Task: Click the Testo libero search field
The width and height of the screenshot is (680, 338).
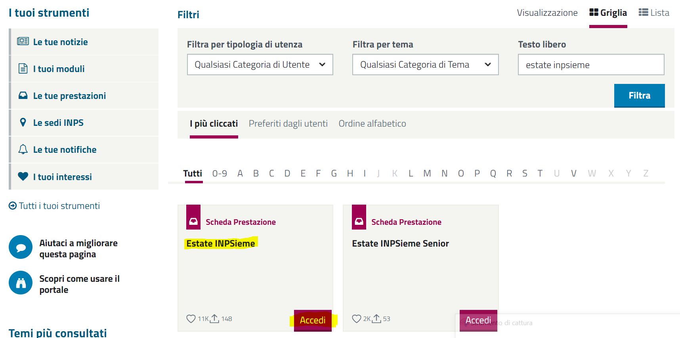Action: pyautogui.click(x=590, y=65)
